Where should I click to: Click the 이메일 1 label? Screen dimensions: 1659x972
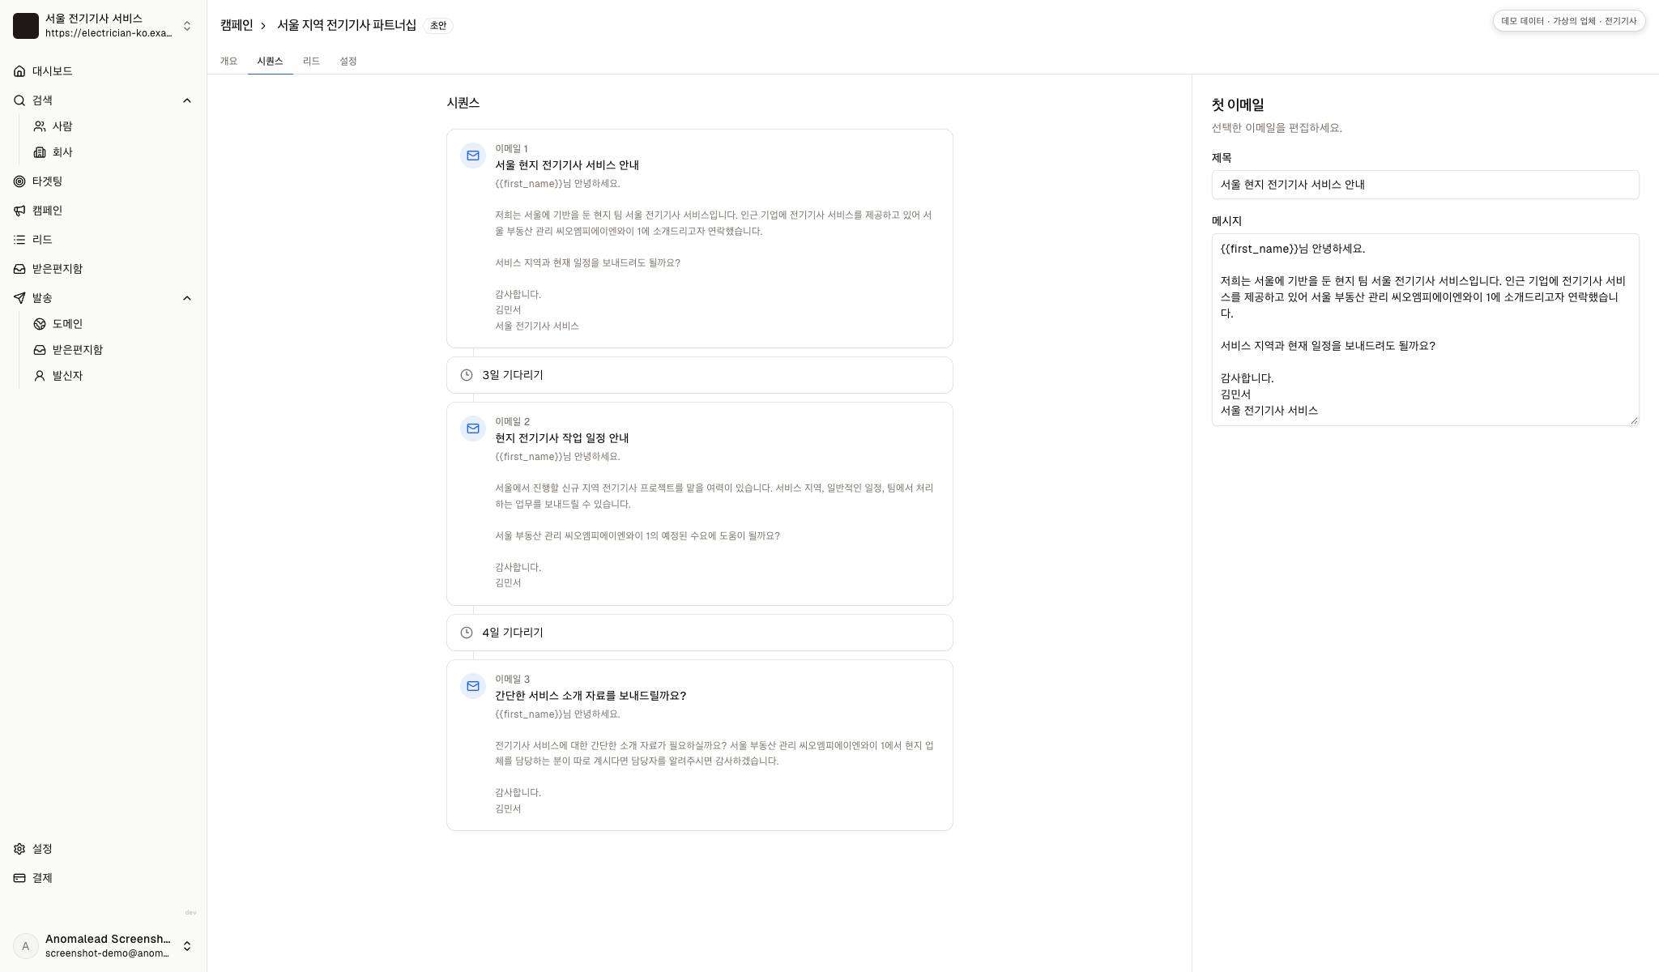click(x=512, y=148)
